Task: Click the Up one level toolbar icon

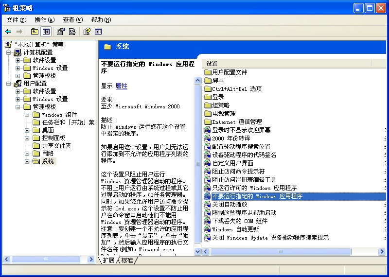Action: tap(35, 32)
